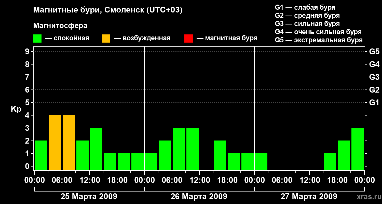This screenshot has height=204, width=382.
Task: Select the 'G4 — очень сильная буря' legend line
Action: pyautogui.click(x=318, y=32)
